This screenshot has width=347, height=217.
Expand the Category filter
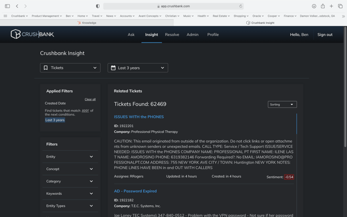coord(70,181)
